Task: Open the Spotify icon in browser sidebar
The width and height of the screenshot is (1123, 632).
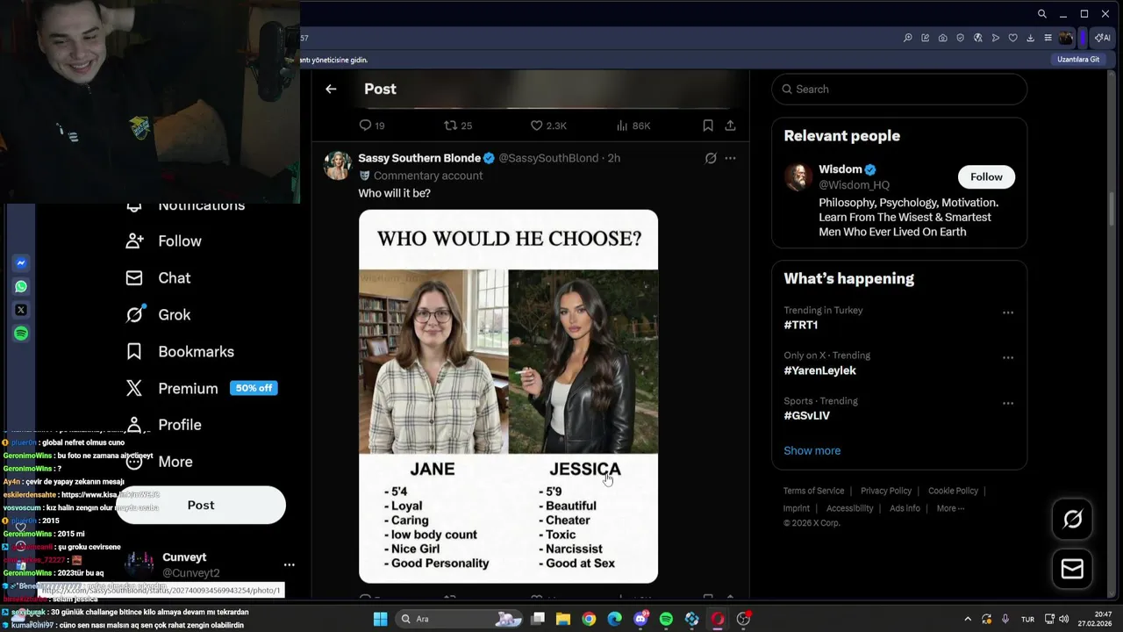Action: 21,334
